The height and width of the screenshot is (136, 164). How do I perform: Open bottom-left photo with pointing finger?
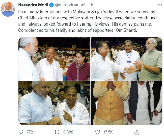click(54, 103)
